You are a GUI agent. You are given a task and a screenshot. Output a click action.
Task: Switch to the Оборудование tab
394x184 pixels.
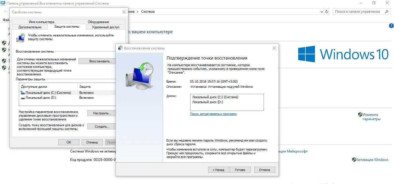tap(98, 22)
